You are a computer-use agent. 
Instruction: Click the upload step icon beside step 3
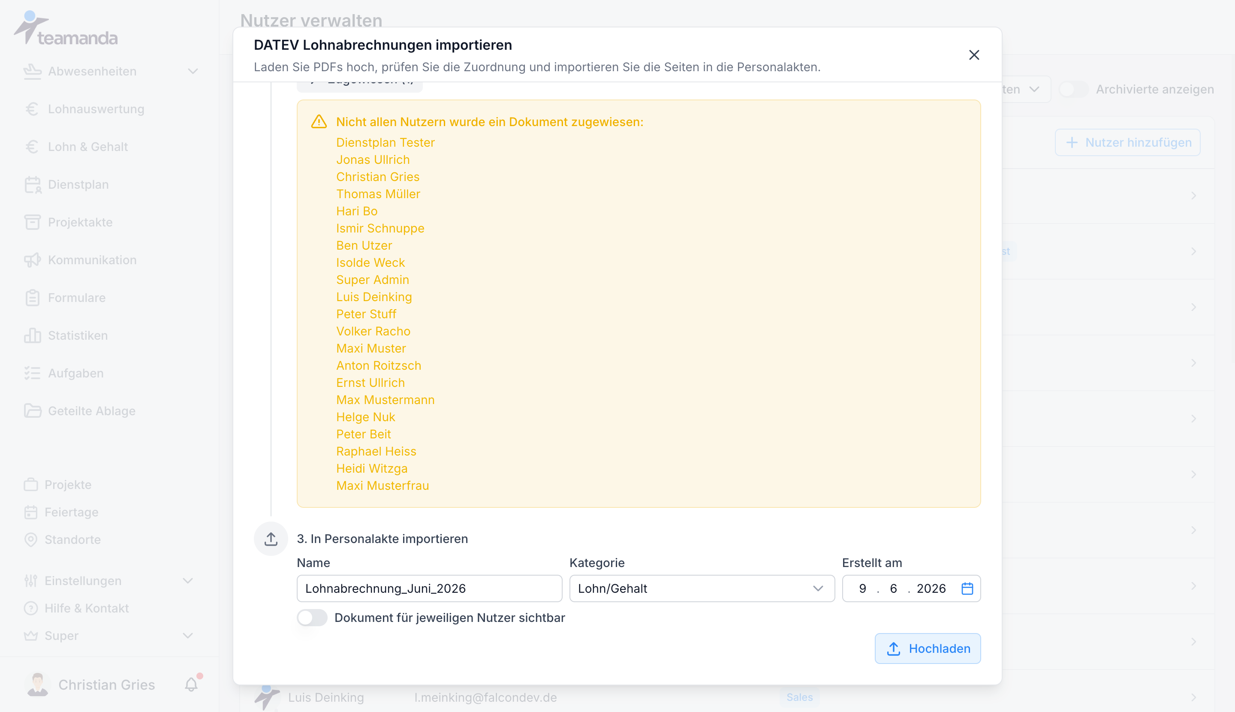tap(271, 539)
